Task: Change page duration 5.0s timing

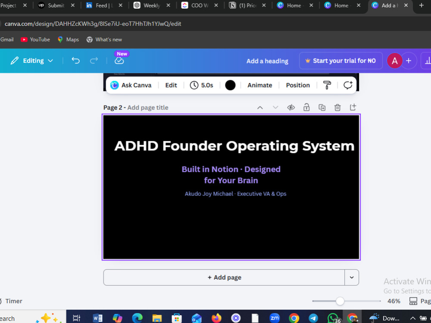Action: click(201, 85)
